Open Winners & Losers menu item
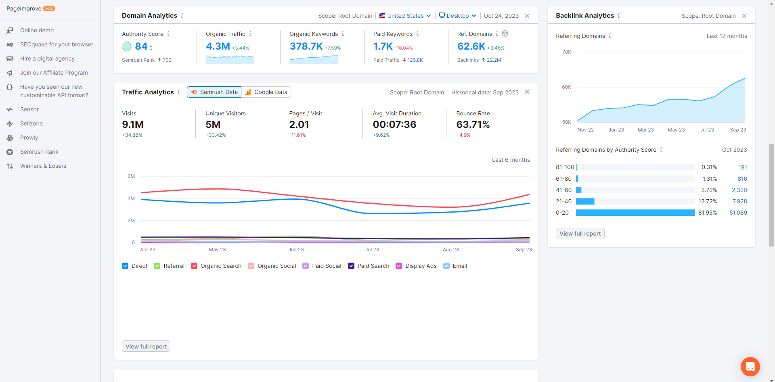This screenshot has height=382, width=775. (43, 166)
